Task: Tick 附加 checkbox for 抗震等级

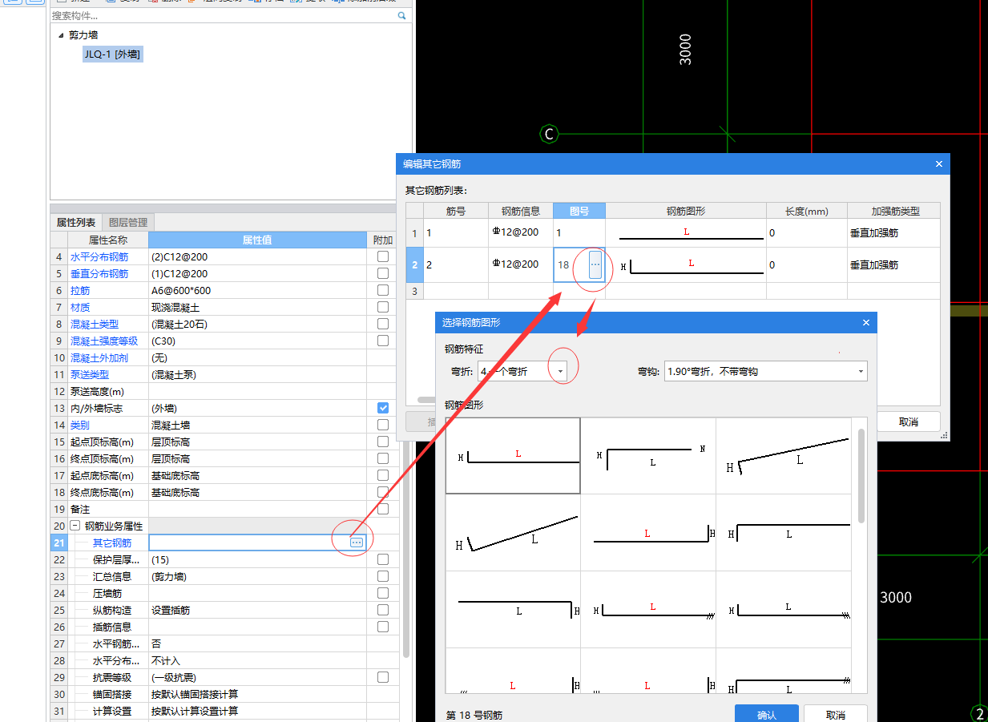Action: coord(383,677)
